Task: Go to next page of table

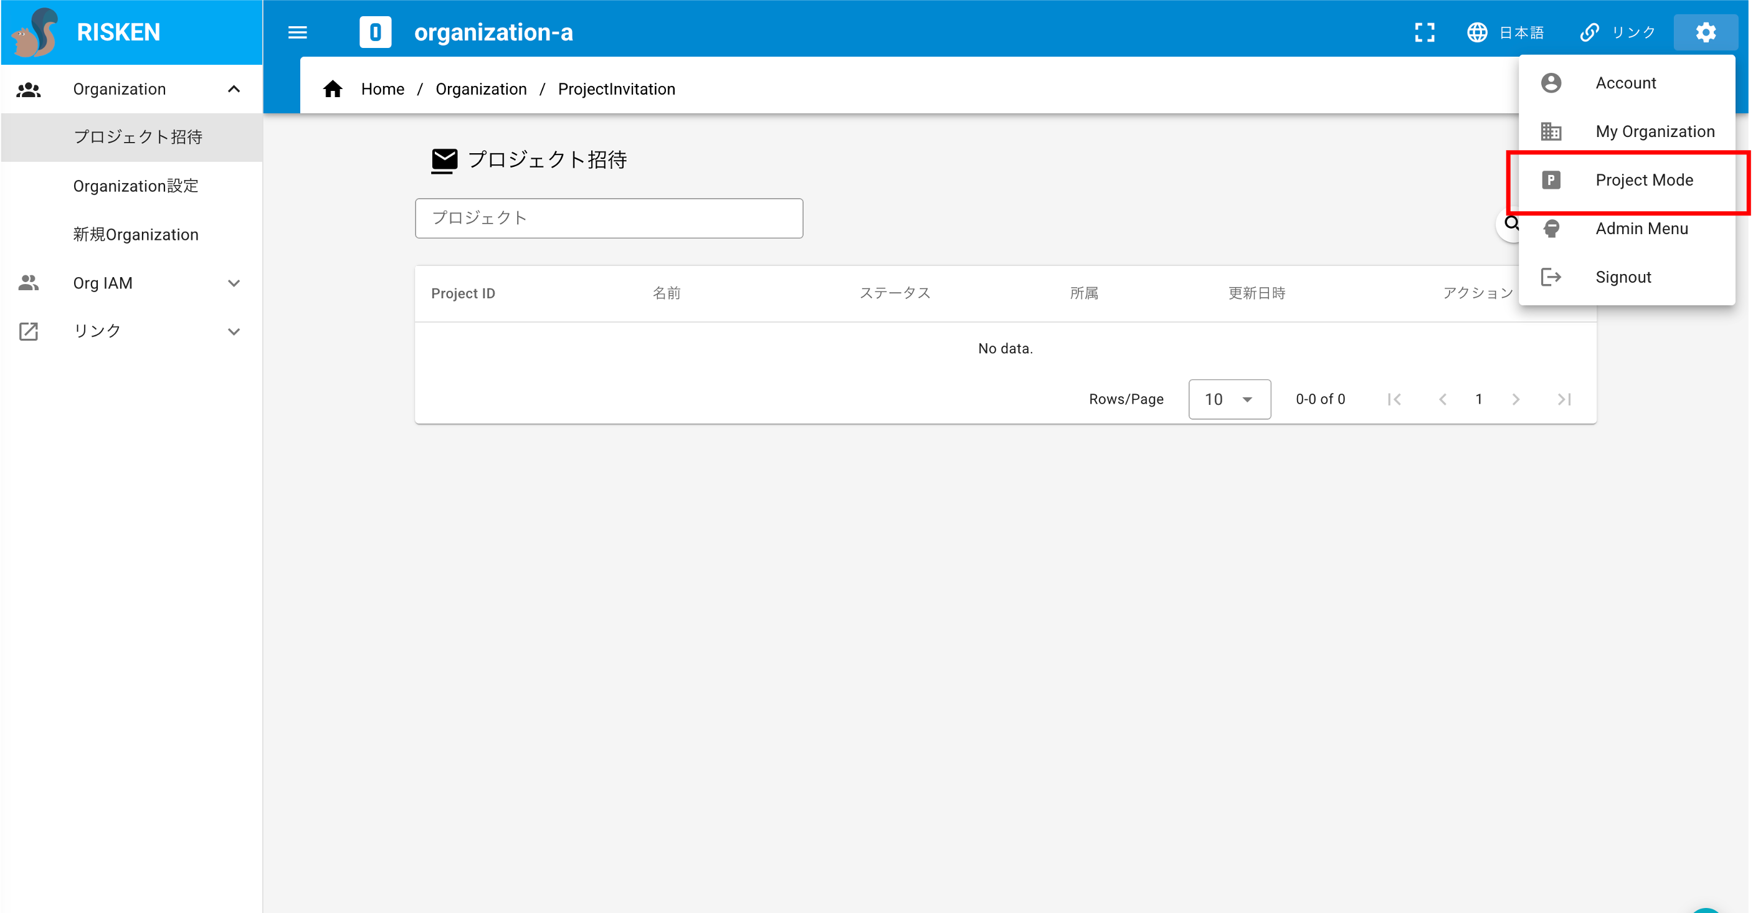Action: 1516,399
